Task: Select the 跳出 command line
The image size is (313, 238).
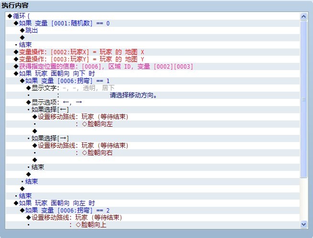Action: (153, 30)
